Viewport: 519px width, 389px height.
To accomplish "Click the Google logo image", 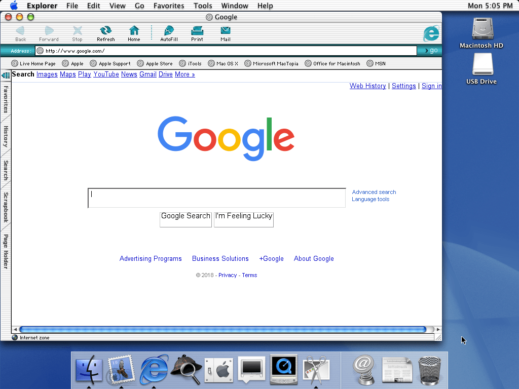I will point(226,138).
